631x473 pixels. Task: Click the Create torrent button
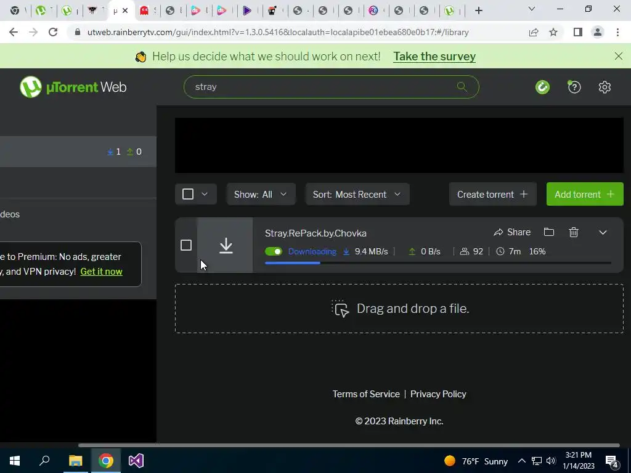click(x=492, y=194)
